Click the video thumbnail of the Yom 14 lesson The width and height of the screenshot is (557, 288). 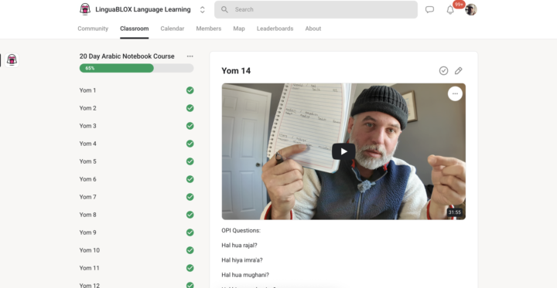343,151
